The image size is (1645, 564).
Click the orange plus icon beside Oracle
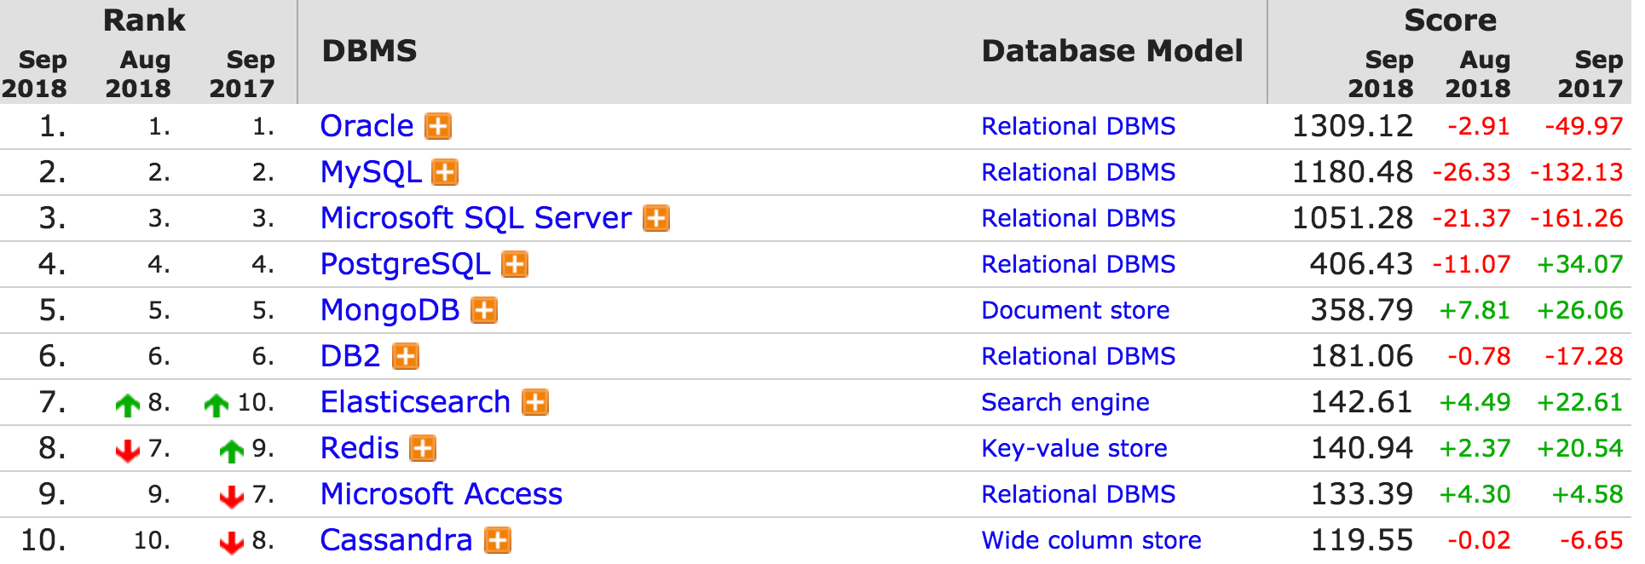pyautogui.click(x=438, y=126)
